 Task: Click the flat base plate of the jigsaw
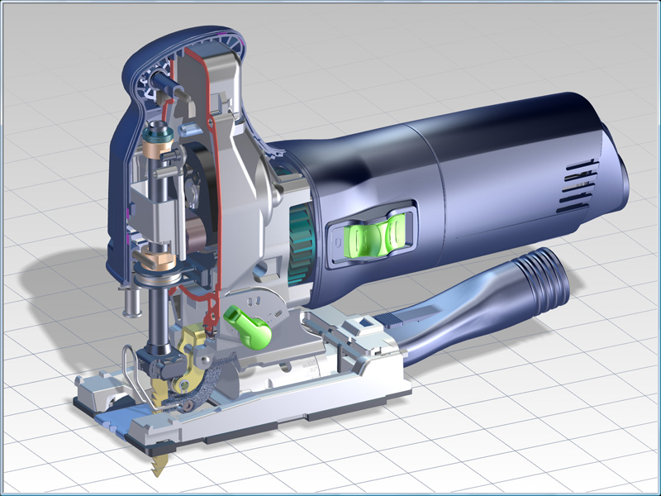(x=248, y=413)
